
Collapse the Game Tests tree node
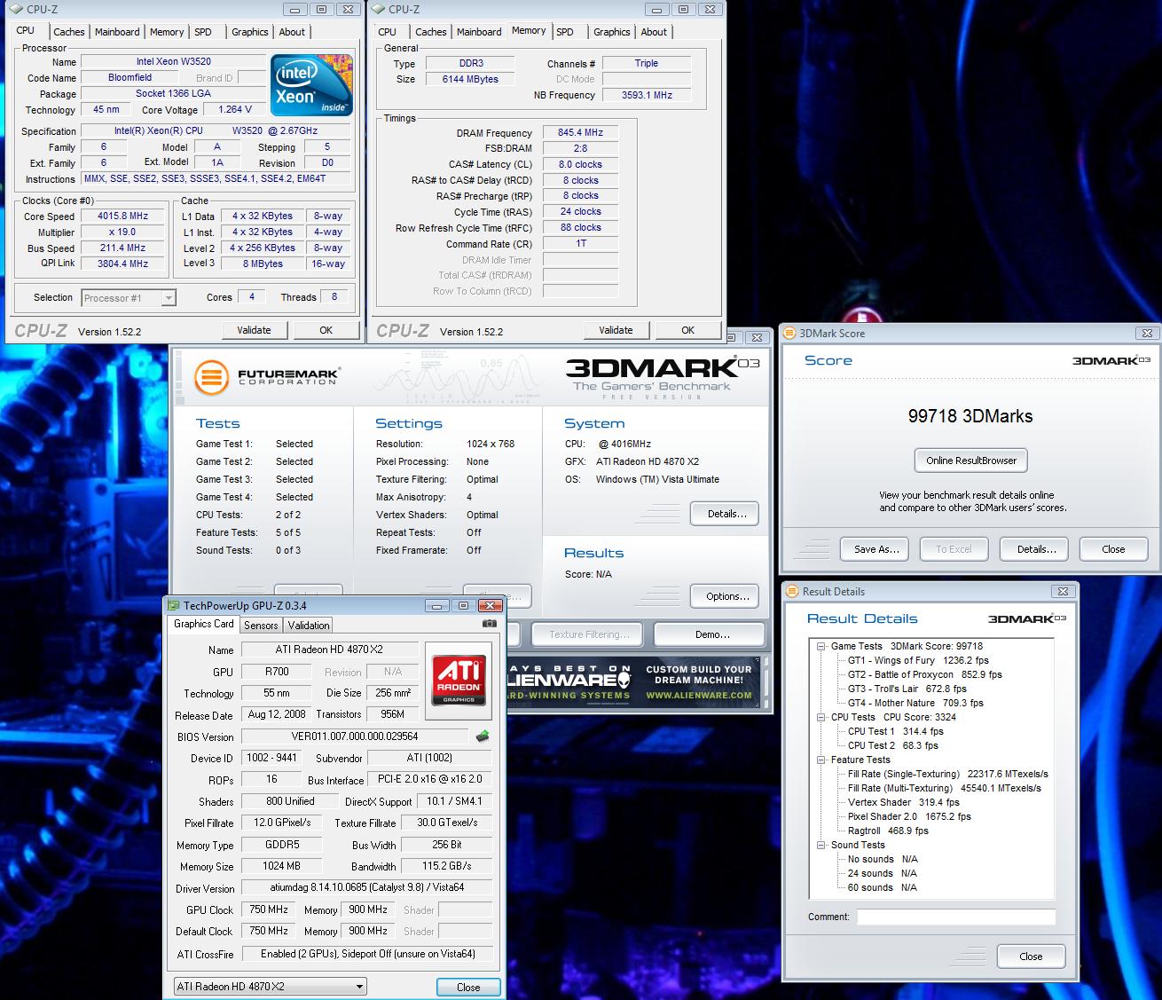[x=821, y=646]
